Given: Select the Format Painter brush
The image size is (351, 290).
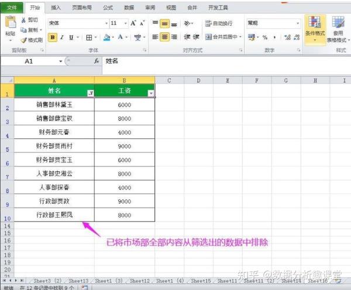Looking at the screenshot, I should pos(23,40).
